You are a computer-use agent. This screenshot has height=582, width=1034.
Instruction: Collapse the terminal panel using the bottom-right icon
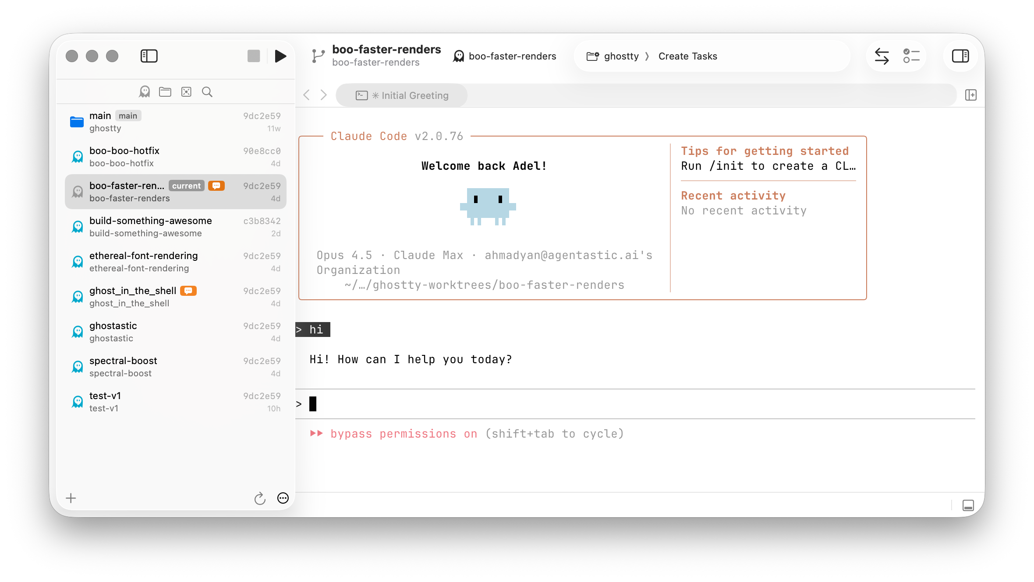(x=968, y=505)
